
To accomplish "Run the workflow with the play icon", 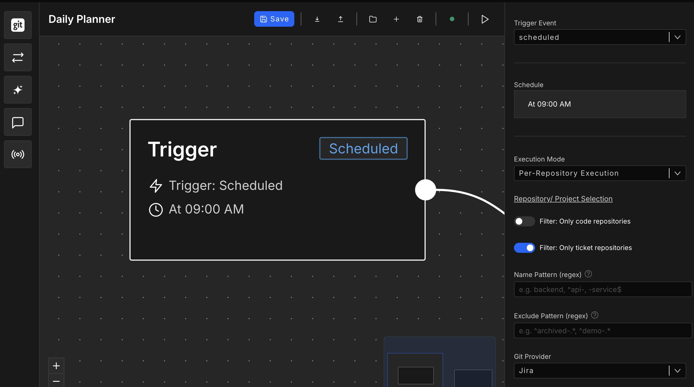I will coord(485,19).
